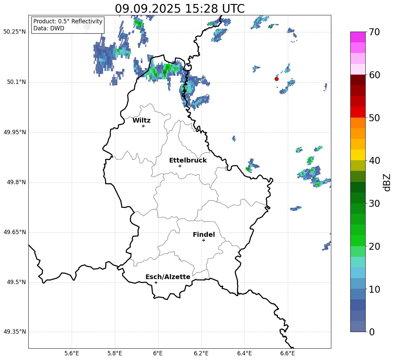Click the 6.2°E longitude label
Viewport: 395px width, 360px height.
point(201,353)
